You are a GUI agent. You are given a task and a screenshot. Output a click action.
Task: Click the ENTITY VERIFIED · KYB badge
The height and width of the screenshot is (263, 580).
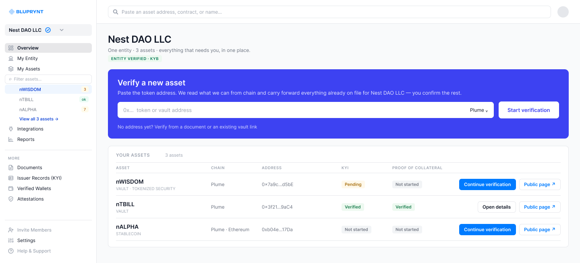135,58
